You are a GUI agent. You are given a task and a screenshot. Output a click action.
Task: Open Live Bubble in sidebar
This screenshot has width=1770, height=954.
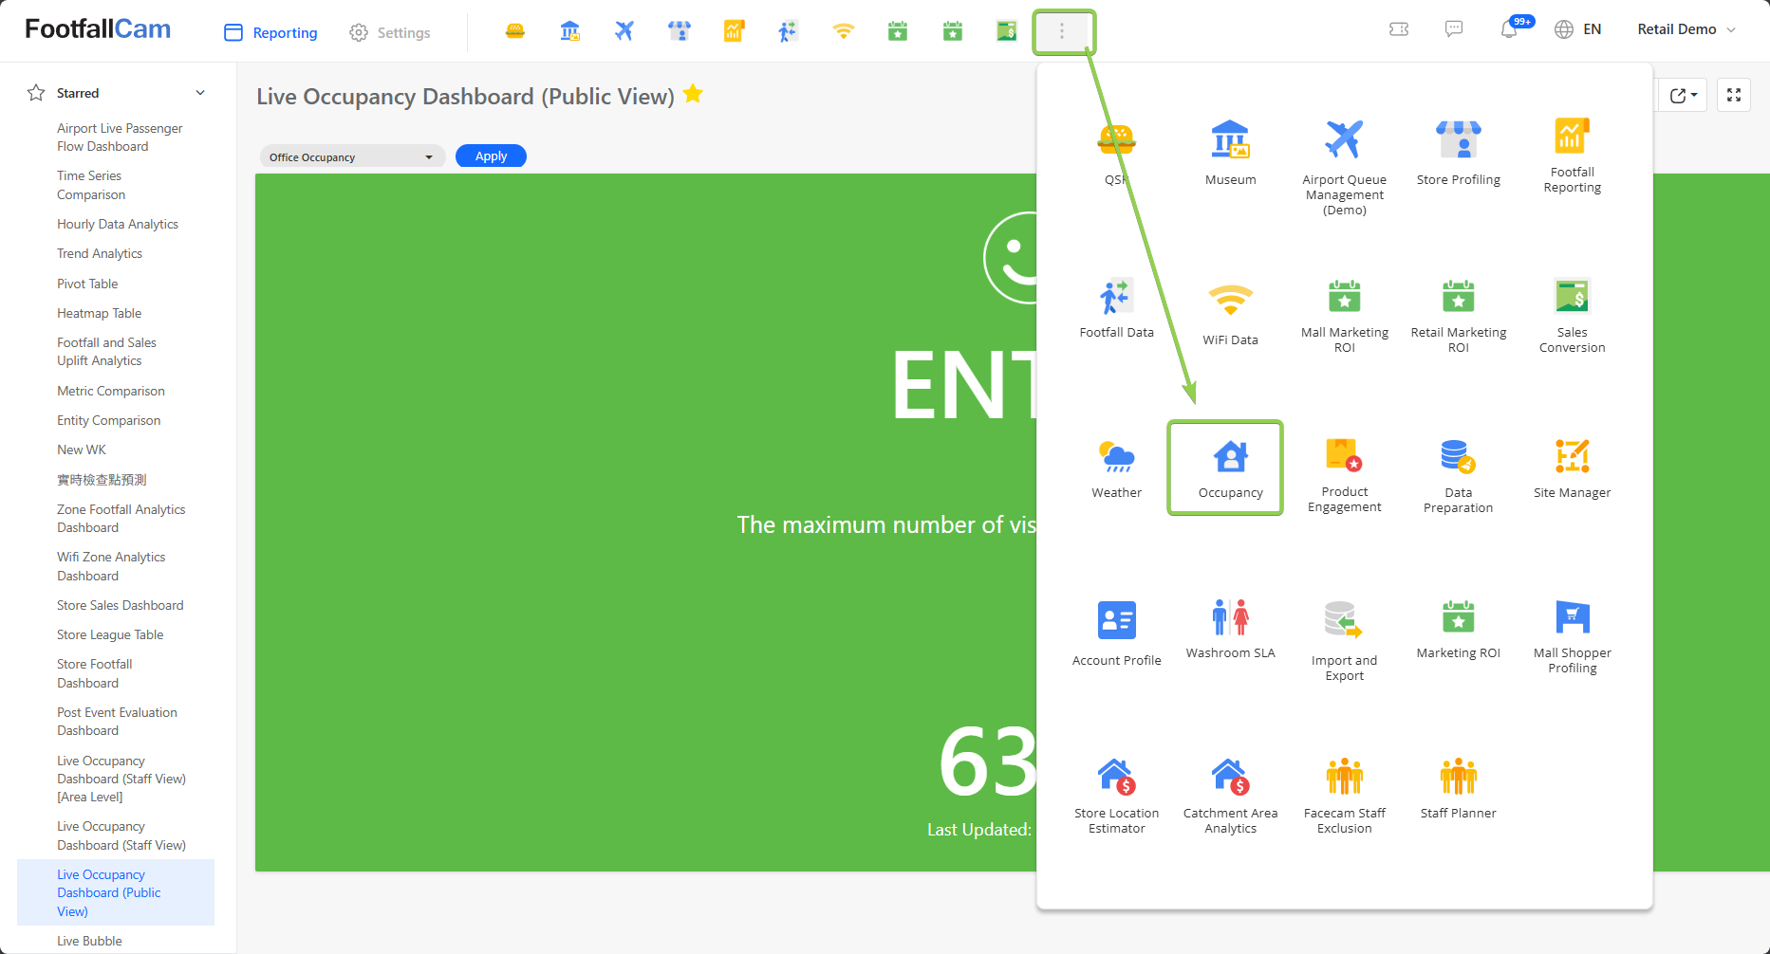click(89, 941)
